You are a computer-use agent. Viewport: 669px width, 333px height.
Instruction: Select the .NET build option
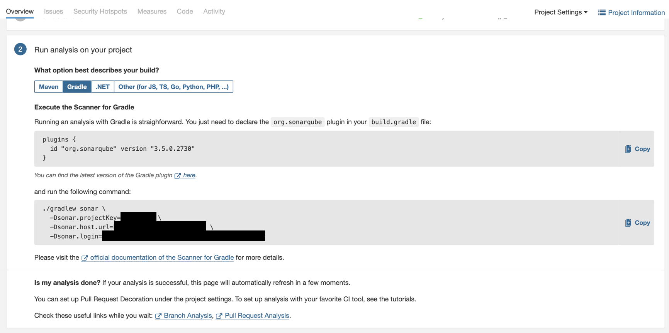pos(102,87)
